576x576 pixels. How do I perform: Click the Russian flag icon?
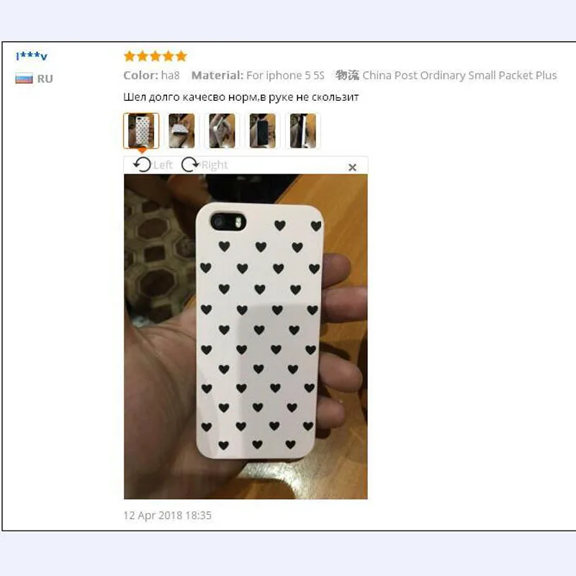click(24, 78)
